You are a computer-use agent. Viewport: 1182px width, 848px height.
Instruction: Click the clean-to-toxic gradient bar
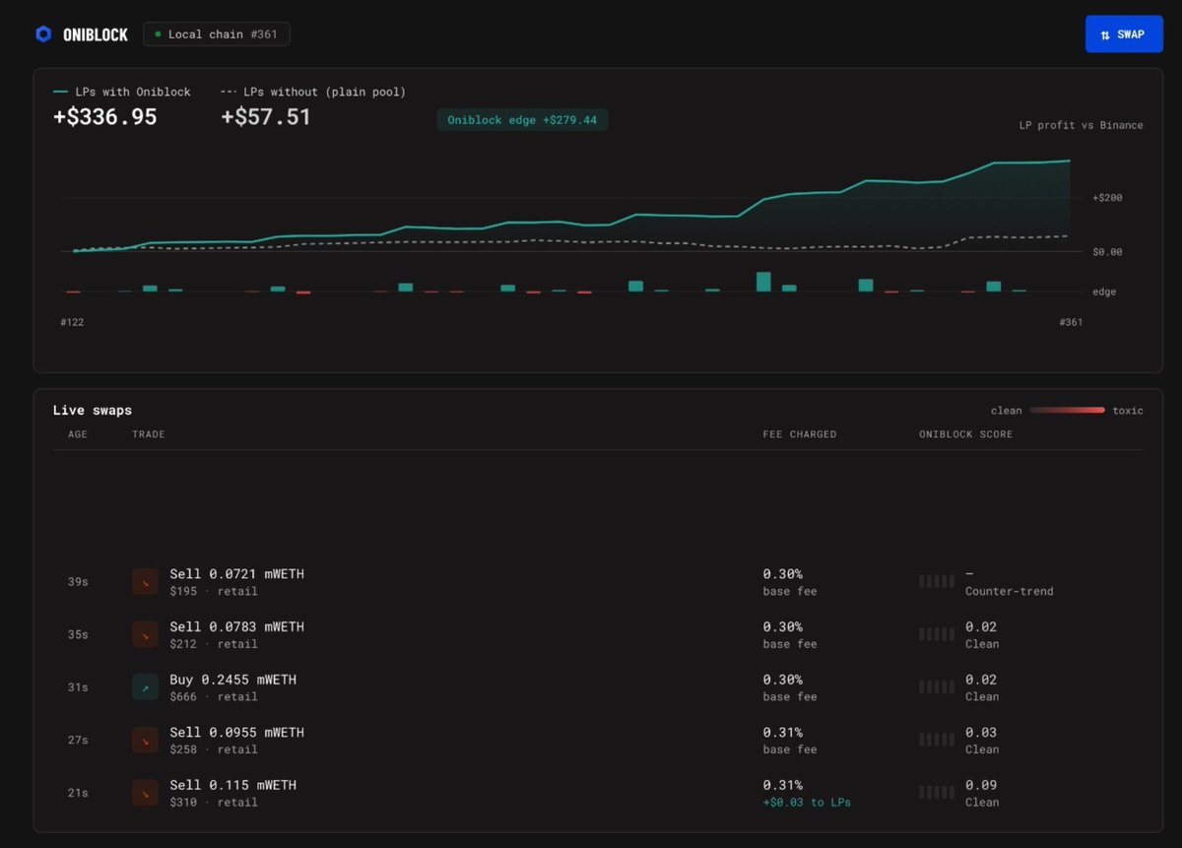point(1068,411)
